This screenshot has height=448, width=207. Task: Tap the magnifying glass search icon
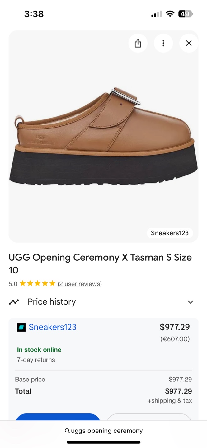pos(67,431)
